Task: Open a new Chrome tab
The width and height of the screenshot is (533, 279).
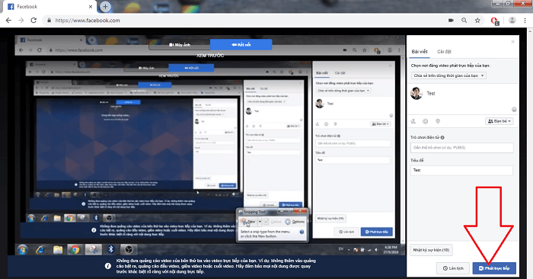Action: 105,6
